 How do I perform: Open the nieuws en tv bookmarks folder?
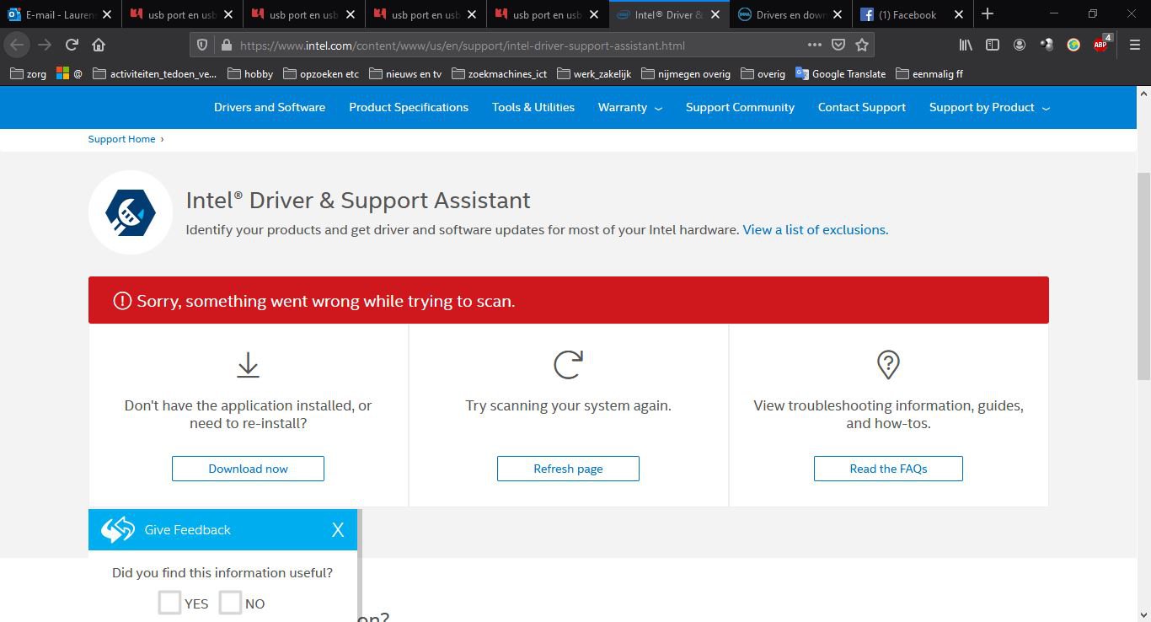pos(405,73)
